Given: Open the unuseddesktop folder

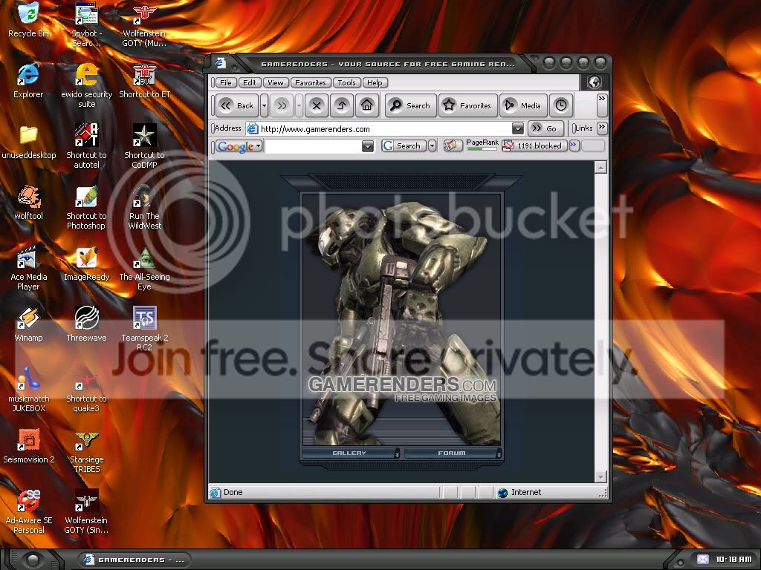Looking at the screenshot, I should pos(29,142).
